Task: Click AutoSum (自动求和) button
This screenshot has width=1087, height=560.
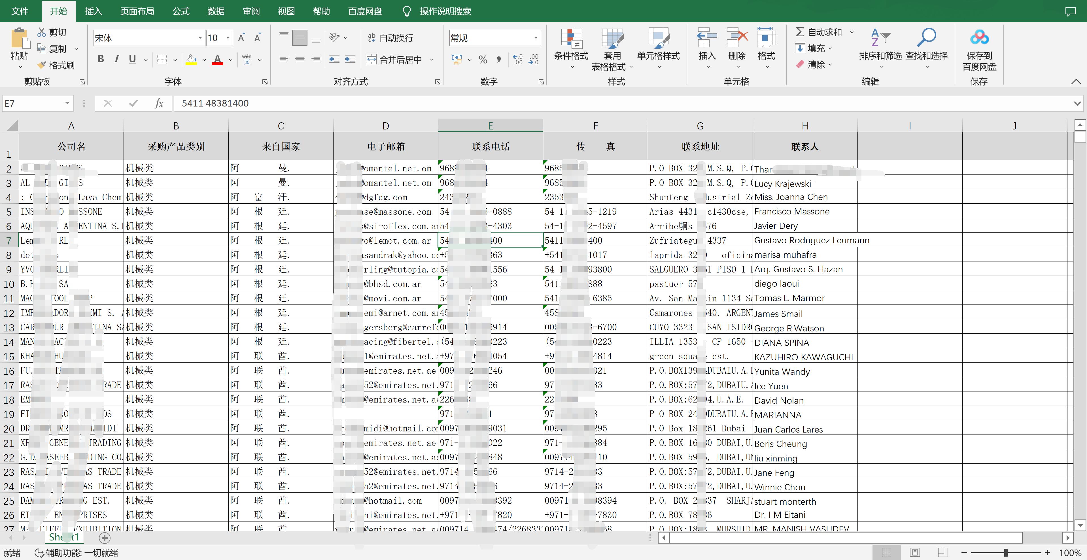Action: [819, 32]
